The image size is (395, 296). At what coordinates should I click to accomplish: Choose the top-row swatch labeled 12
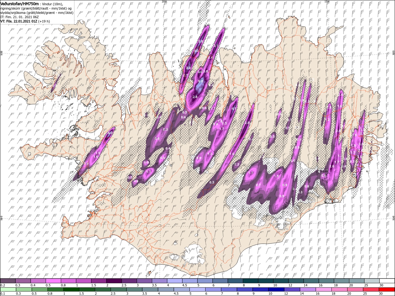296,281
